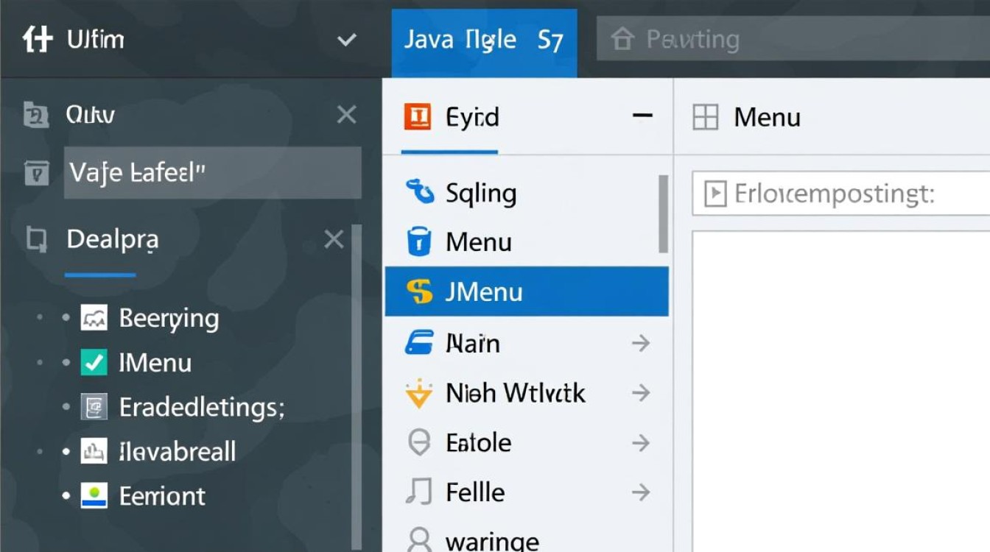This screenshot has height=552, width=990.
Task: Click the music note Felle icon
Action: (x=418, y=492)
